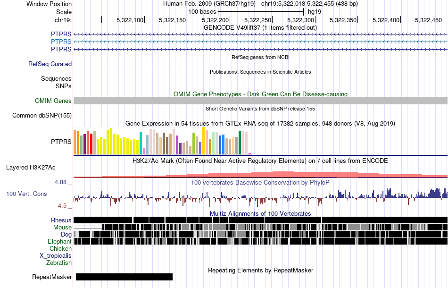
Task: Open Gene Expression in 54 tissues title
Action: click(260, 124)
